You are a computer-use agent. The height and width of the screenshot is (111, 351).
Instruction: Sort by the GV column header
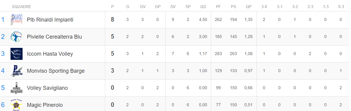[143, 7]
